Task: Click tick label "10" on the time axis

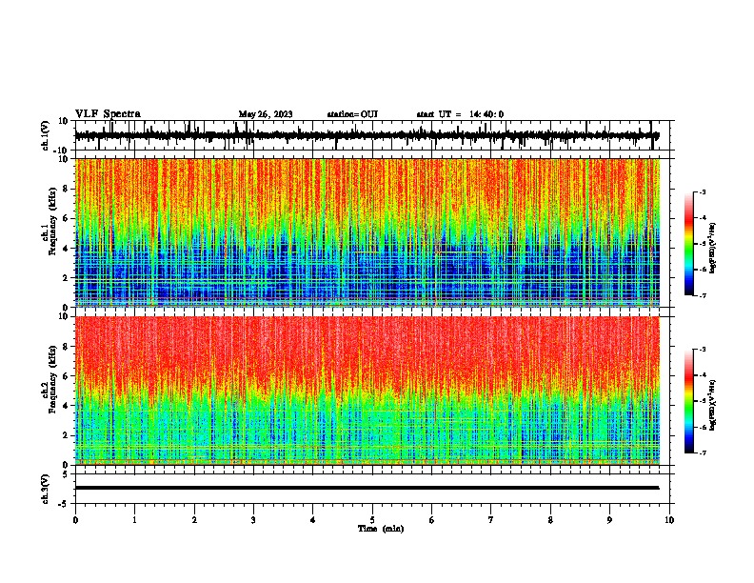Action: pyautogui.click(x=669, y=520)
